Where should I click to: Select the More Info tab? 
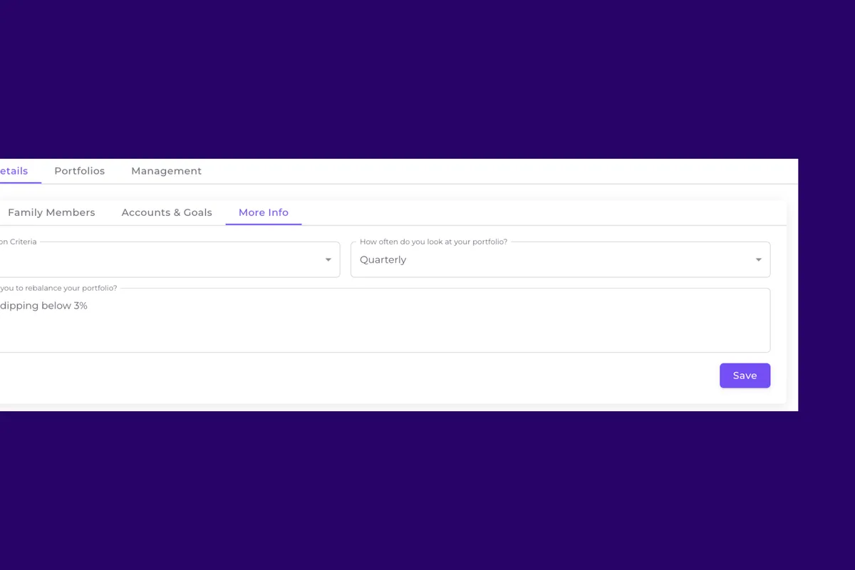coord(263,212)
